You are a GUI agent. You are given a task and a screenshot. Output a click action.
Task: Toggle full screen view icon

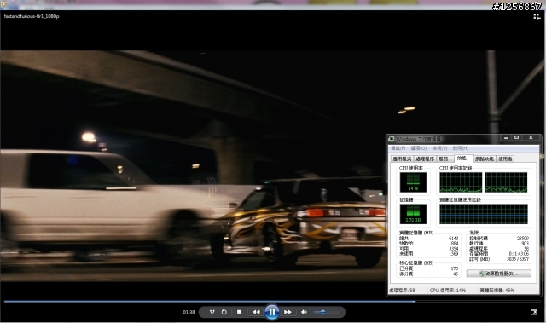tap(533, 312)
